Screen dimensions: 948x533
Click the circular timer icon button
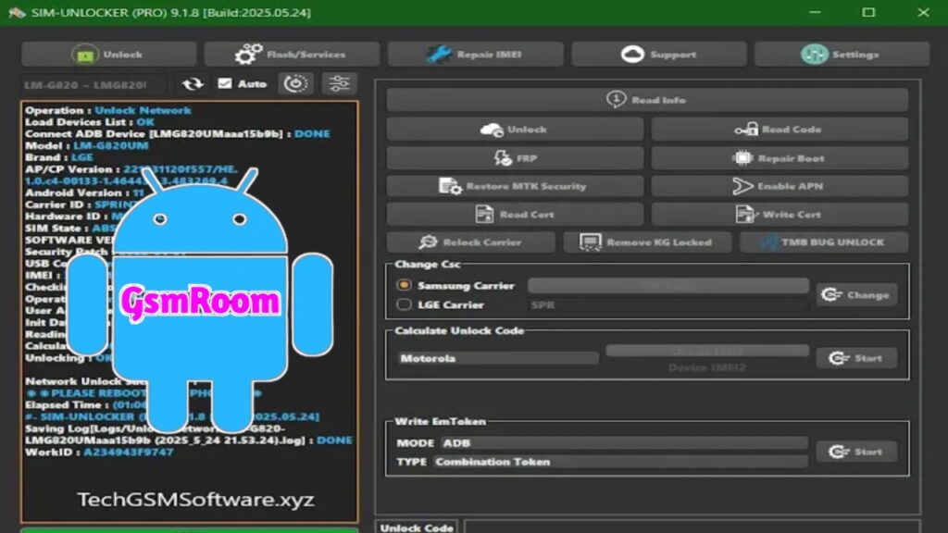pyautogui.click(x=295, y=84)
